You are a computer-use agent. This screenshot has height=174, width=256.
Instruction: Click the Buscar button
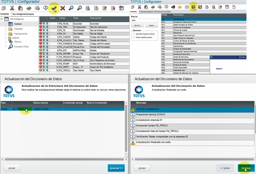138,25
